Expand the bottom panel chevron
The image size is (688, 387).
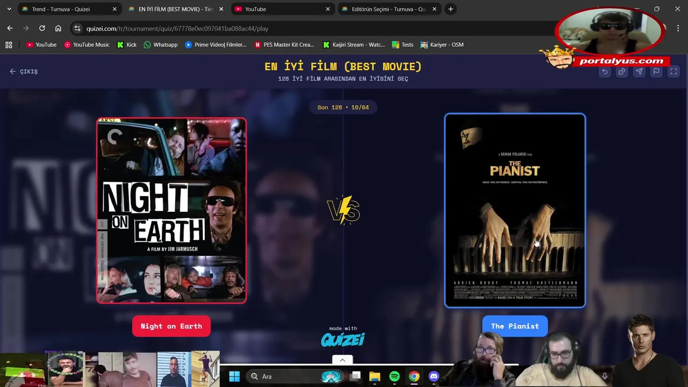coord(342,360)
